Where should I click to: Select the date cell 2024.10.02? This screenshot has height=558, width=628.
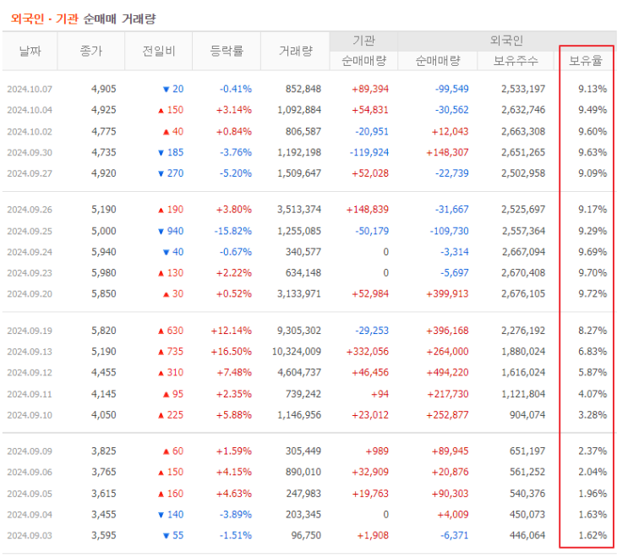click(x=30, y=131)
